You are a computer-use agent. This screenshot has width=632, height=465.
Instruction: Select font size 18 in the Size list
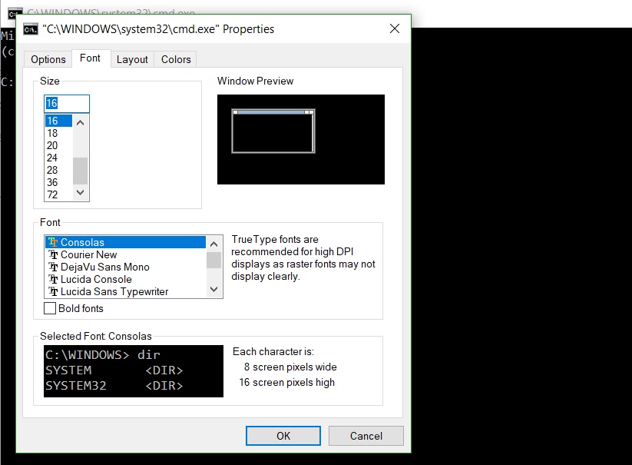click(x=54, y=132)
